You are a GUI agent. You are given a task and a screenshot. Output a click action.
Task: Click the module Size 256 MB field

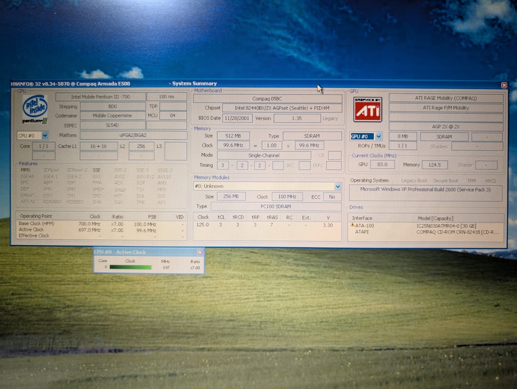[x=231, y=196]
